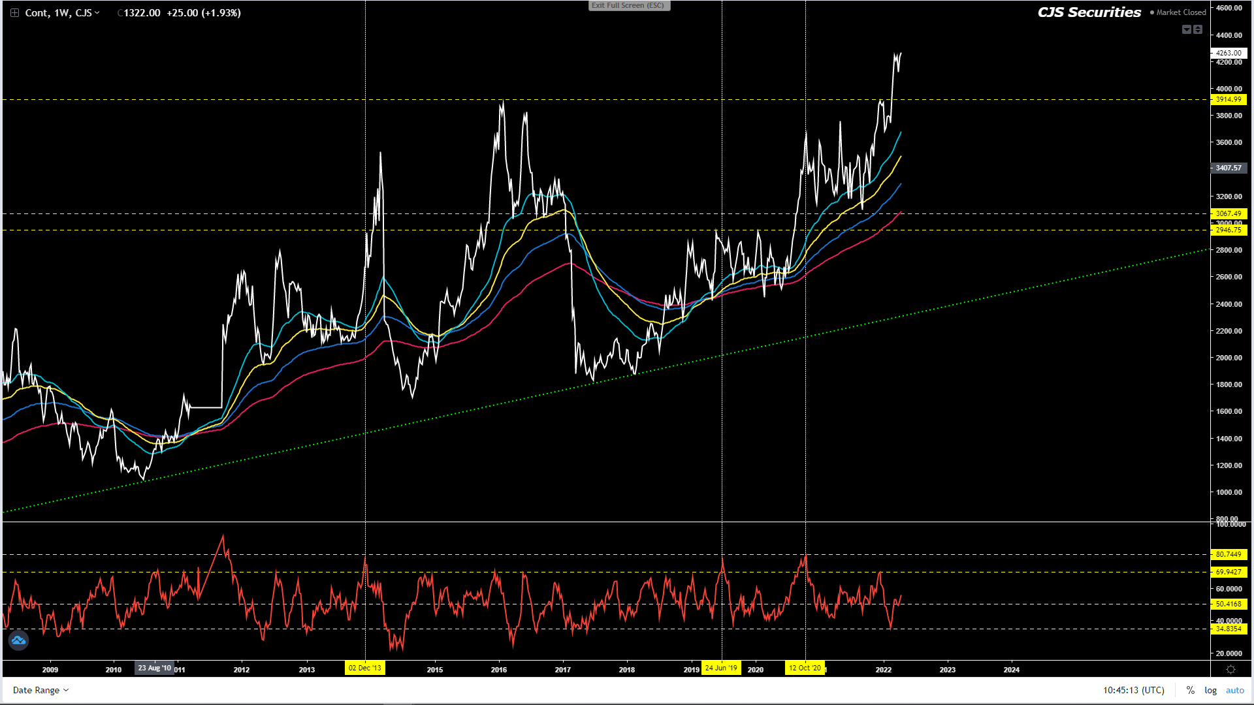Viewport: 1254px width, 705px height.
Task: Toggle percent scale mode
Action: (x=1191, y=690)
